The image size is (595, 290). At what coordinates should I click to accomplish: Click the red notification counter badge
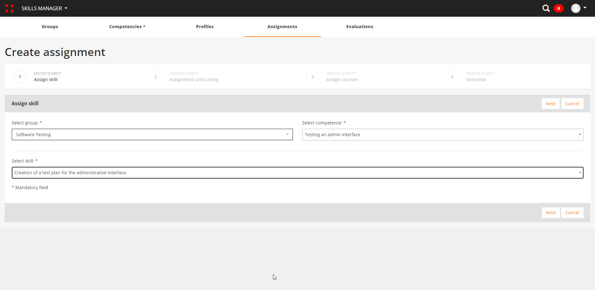coord(558,8)
